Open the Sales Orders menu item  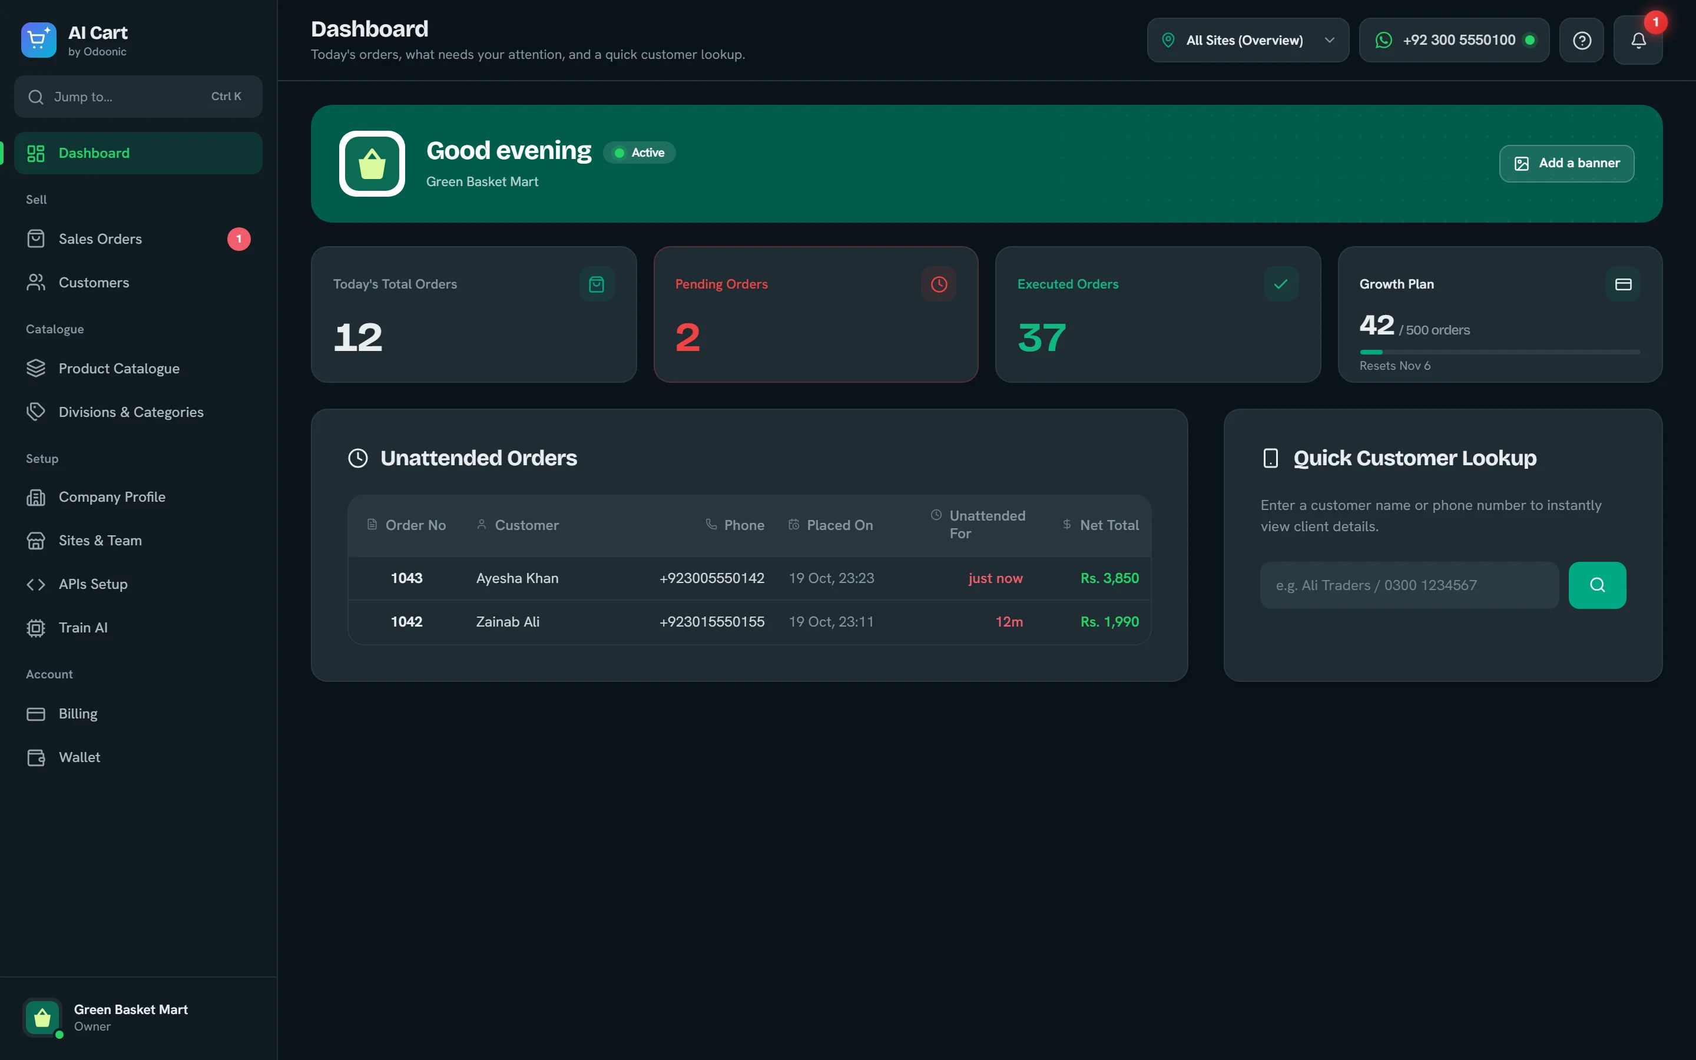[138, 239]
